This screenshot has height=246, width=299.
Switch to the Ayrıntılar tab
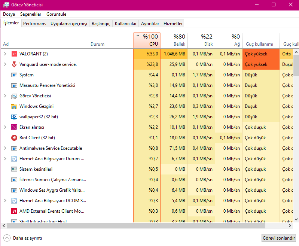[150, 24]
